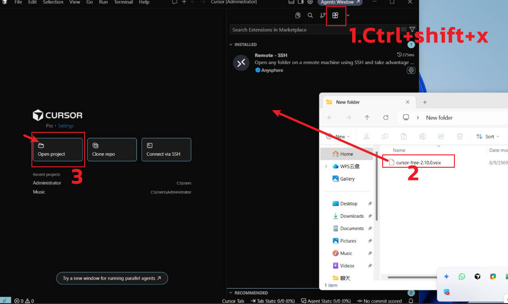Open the notifications bell in status bar
The width and height of the screenshot is (508, 304).
click(x=411, y=301)
